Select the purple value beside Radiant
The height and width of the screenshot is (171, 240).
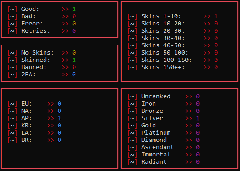[x=198, y=162]
